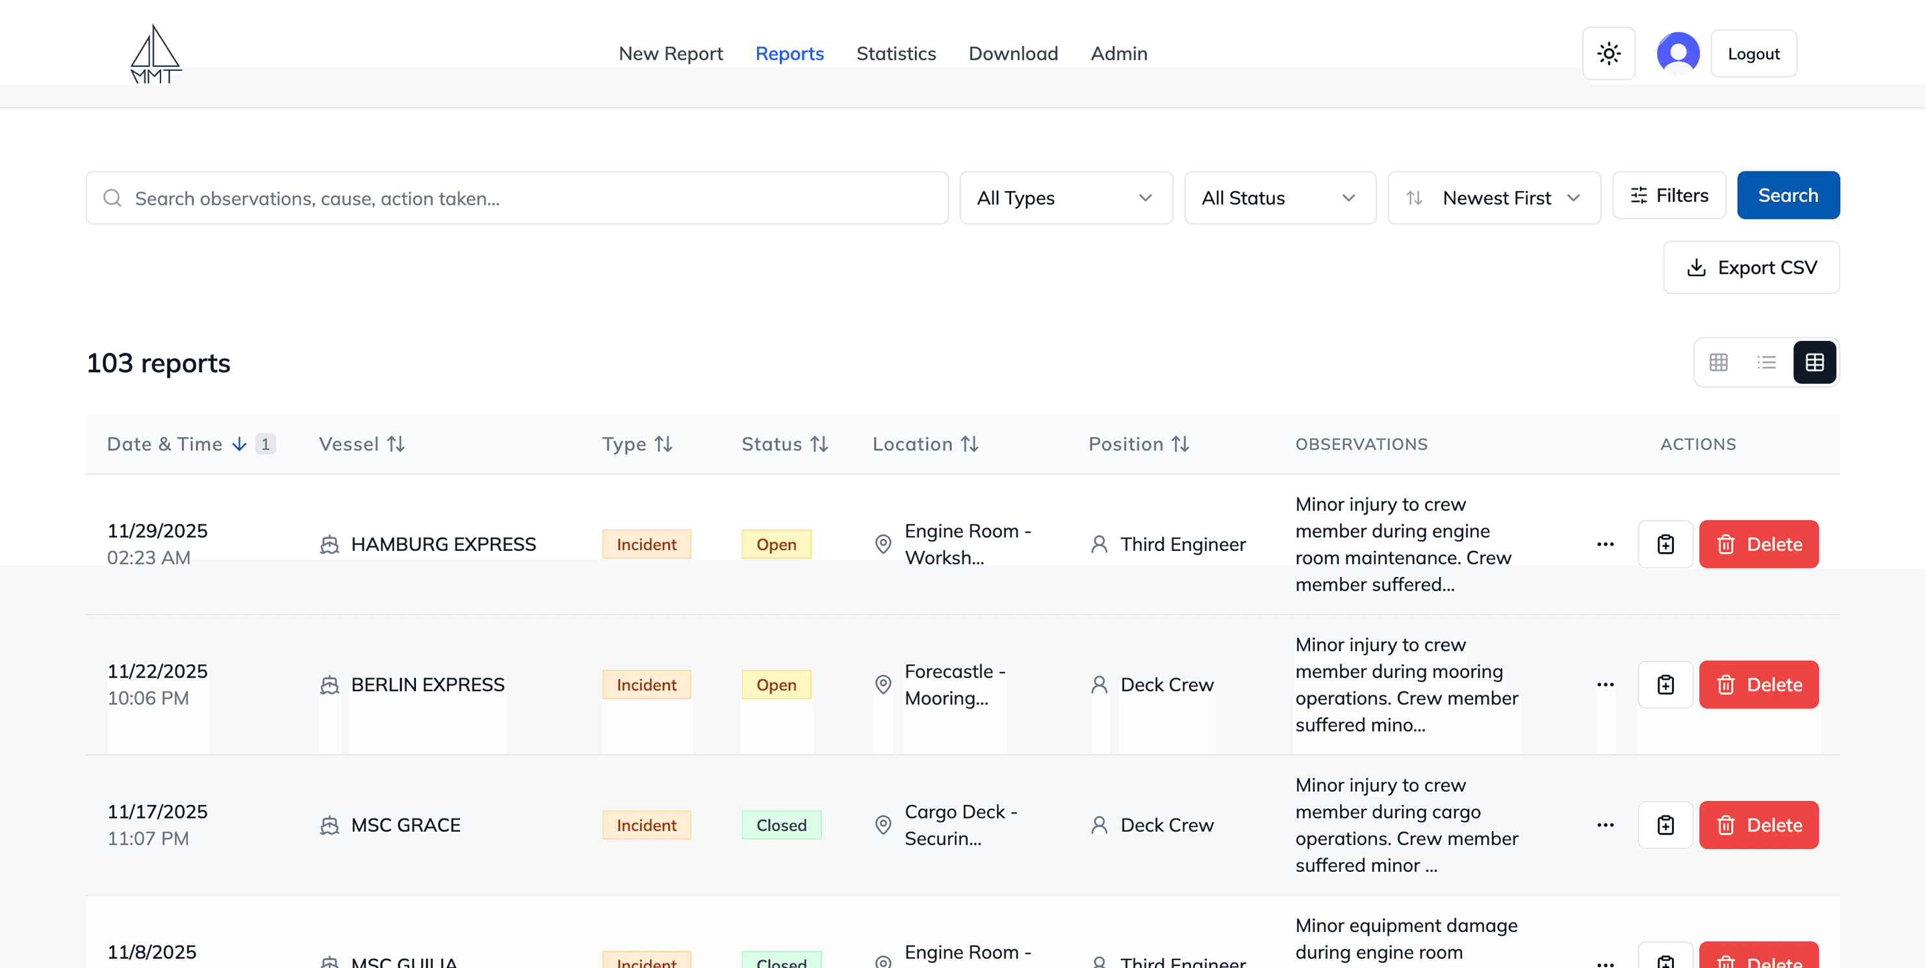Focus the search observations input field

tap(517, 198)
